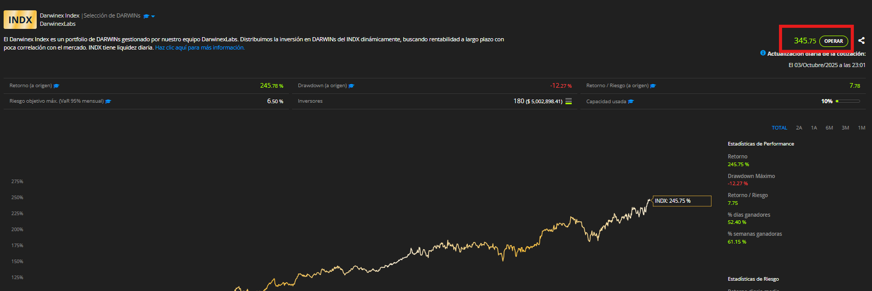This screenshot has width=872, height=291.
Task: Click the blue info icon near Actualización diaria
Action: pyautogui.click(x=763, y=53)
